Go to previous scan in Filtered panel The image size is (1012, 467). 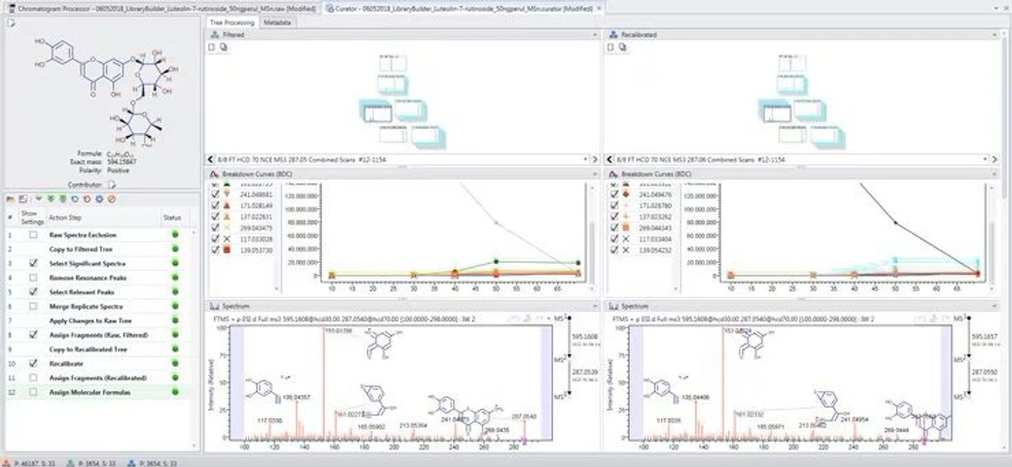tap(210, 159)
